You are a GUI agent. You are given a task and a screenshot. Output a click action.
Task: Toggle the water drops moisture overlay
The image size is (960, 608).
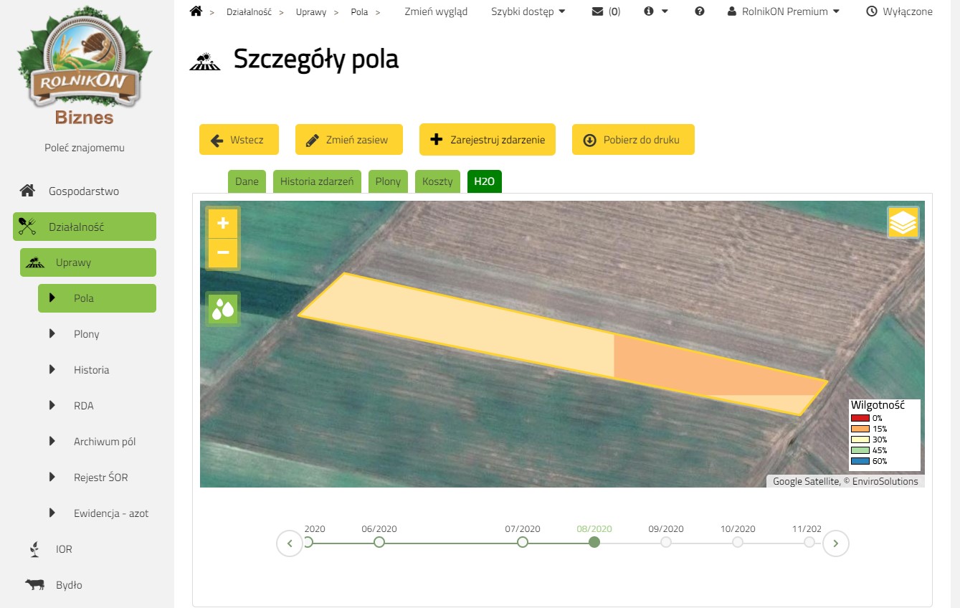[x=223, y=309]
